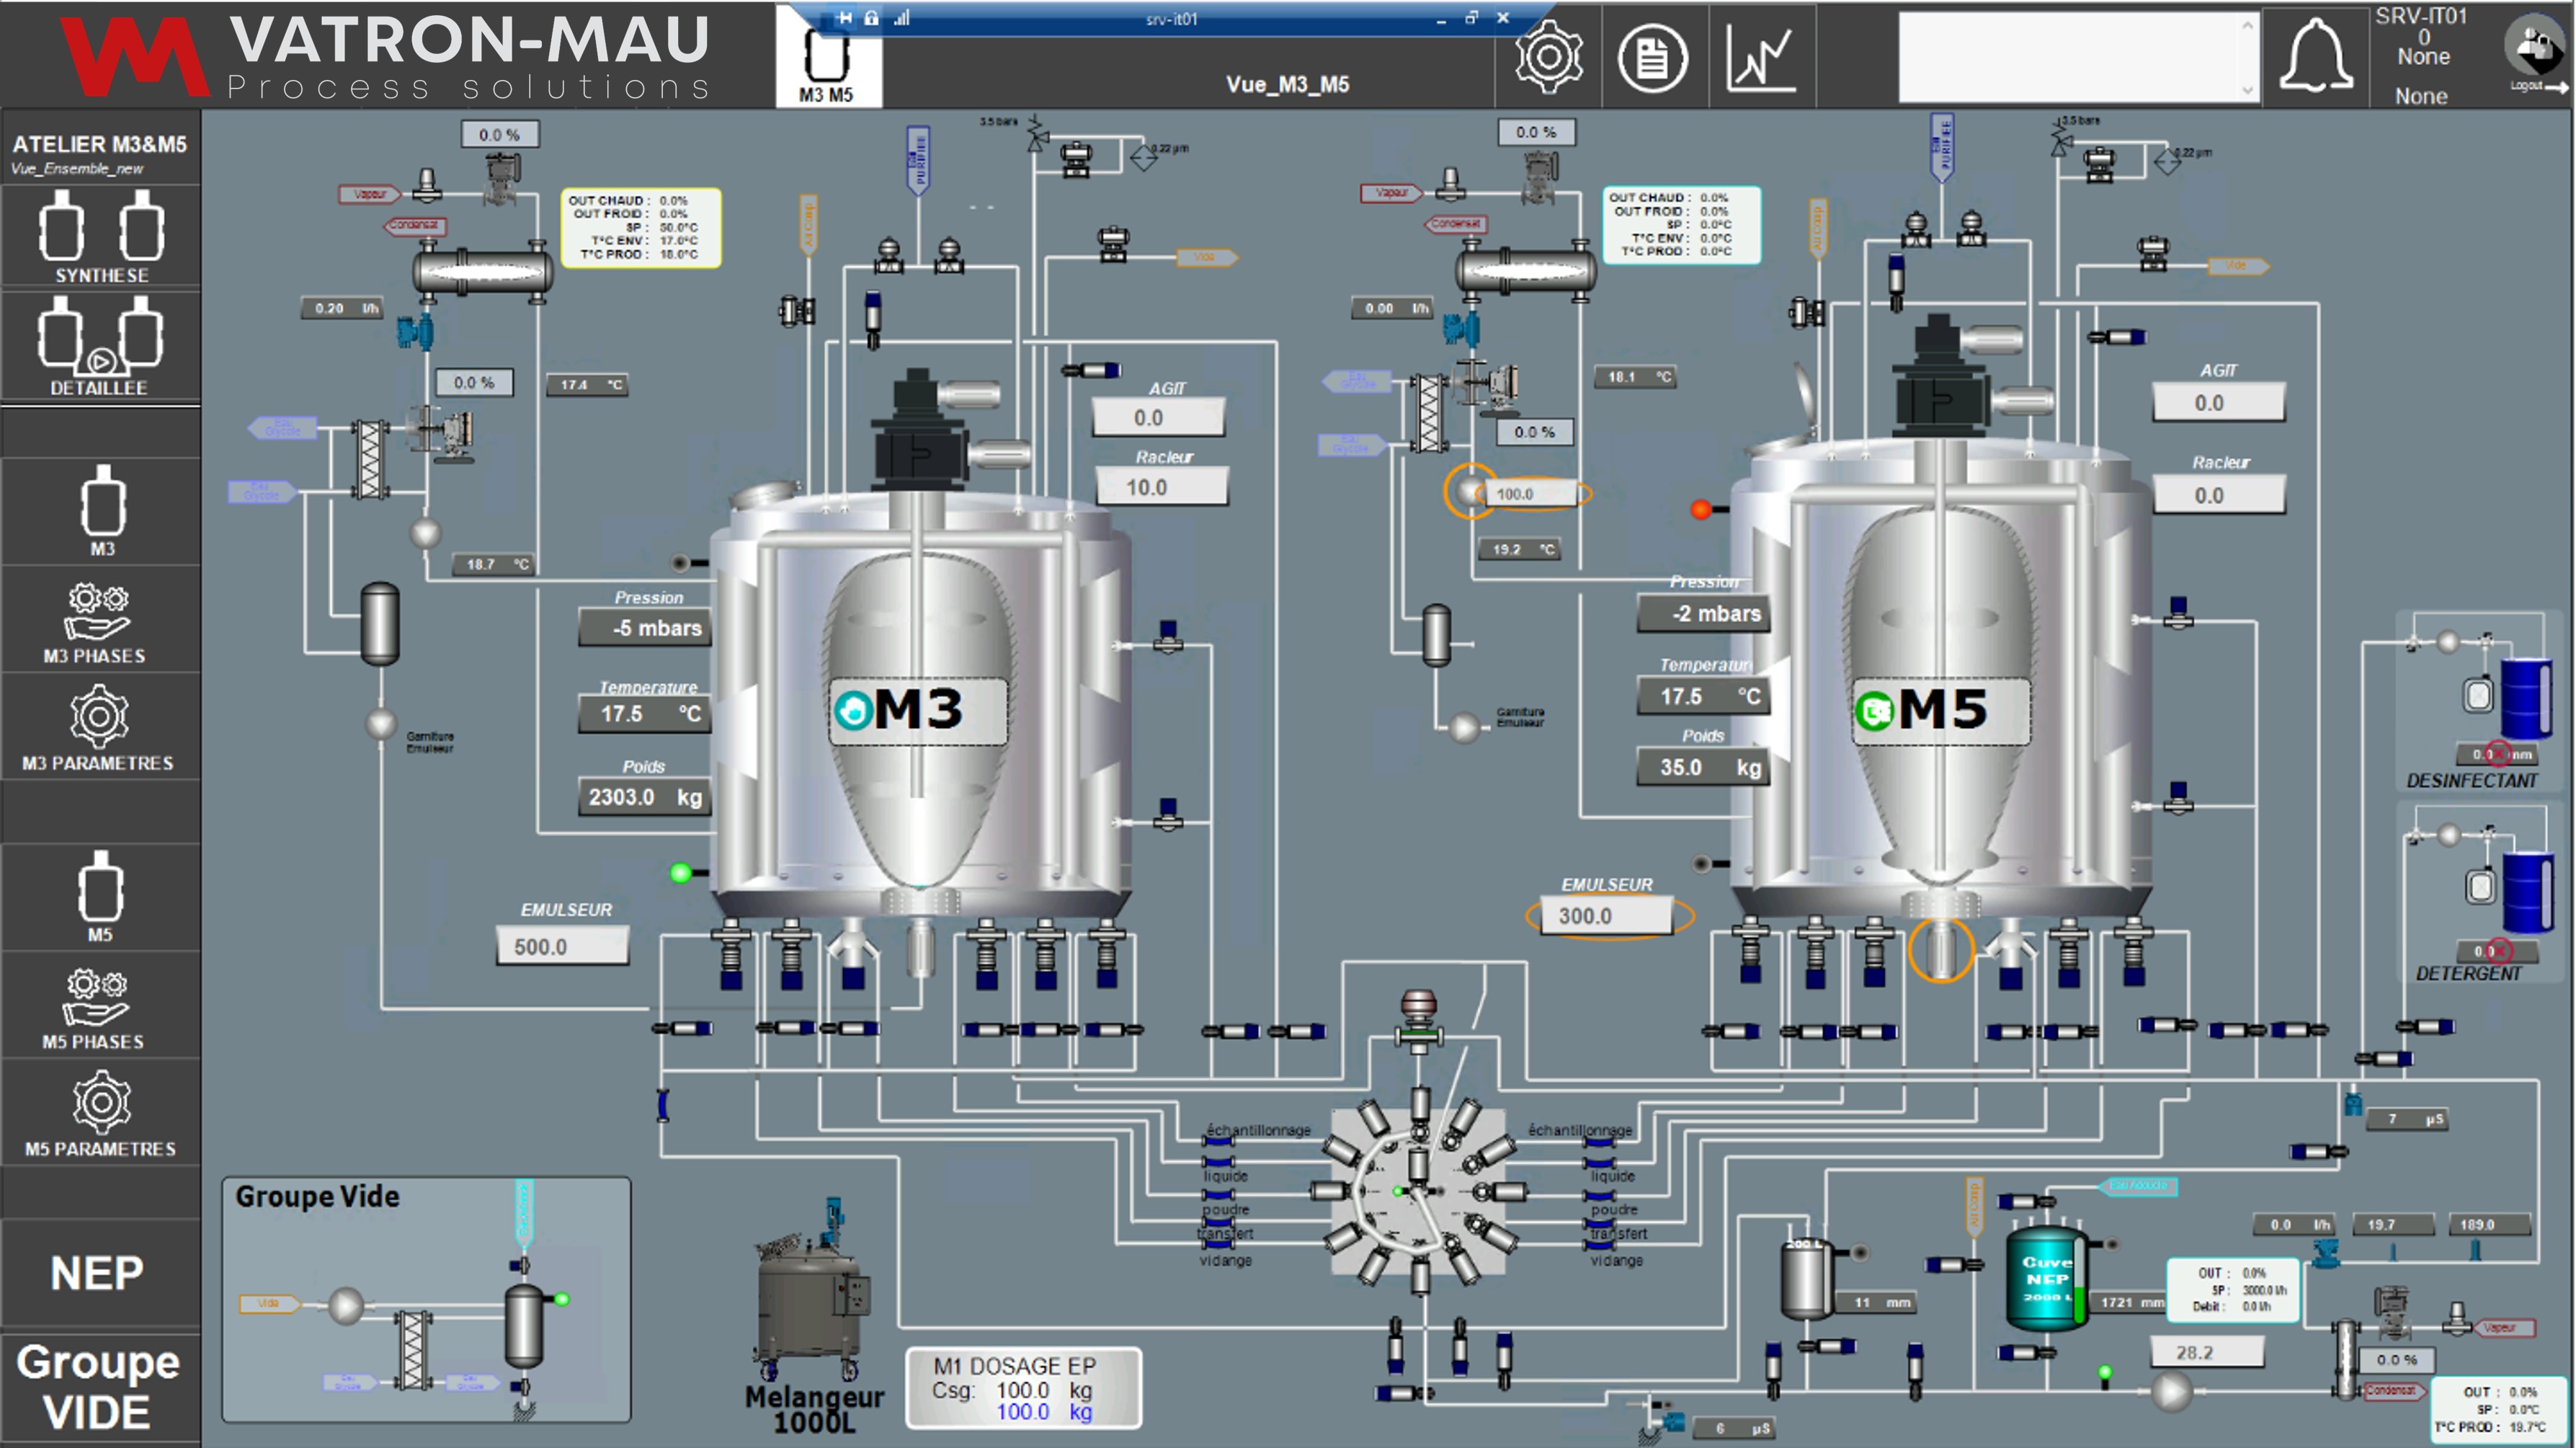Expand the remote session connection bar pin

pos(845,18)
